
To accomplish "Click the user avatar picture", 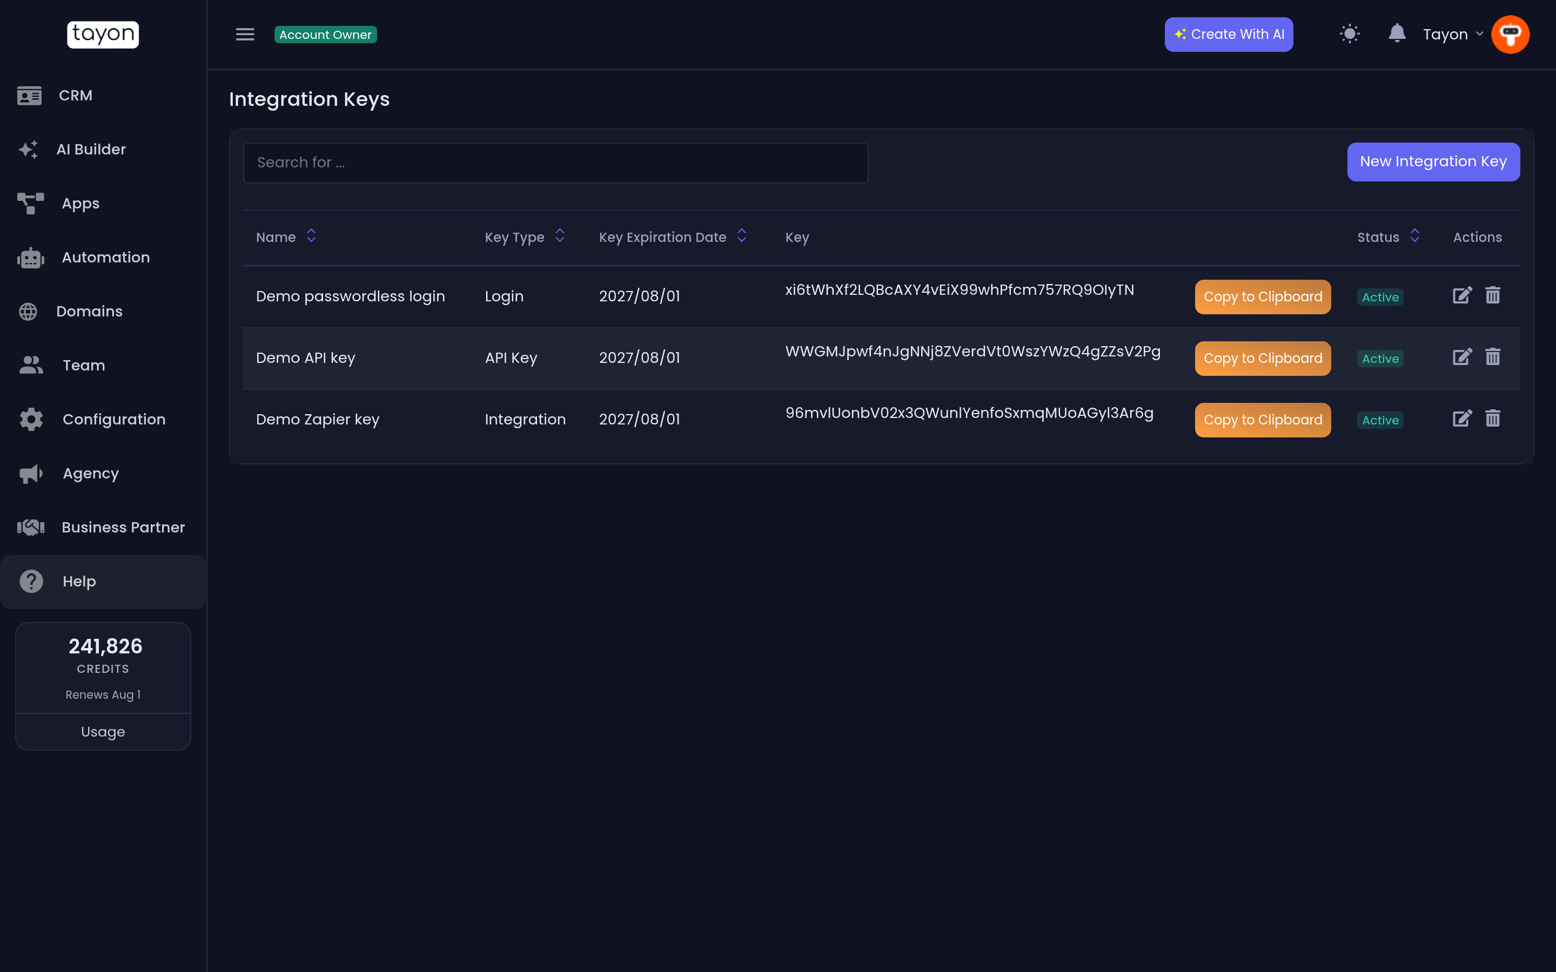I will (x=1511, y=34).
